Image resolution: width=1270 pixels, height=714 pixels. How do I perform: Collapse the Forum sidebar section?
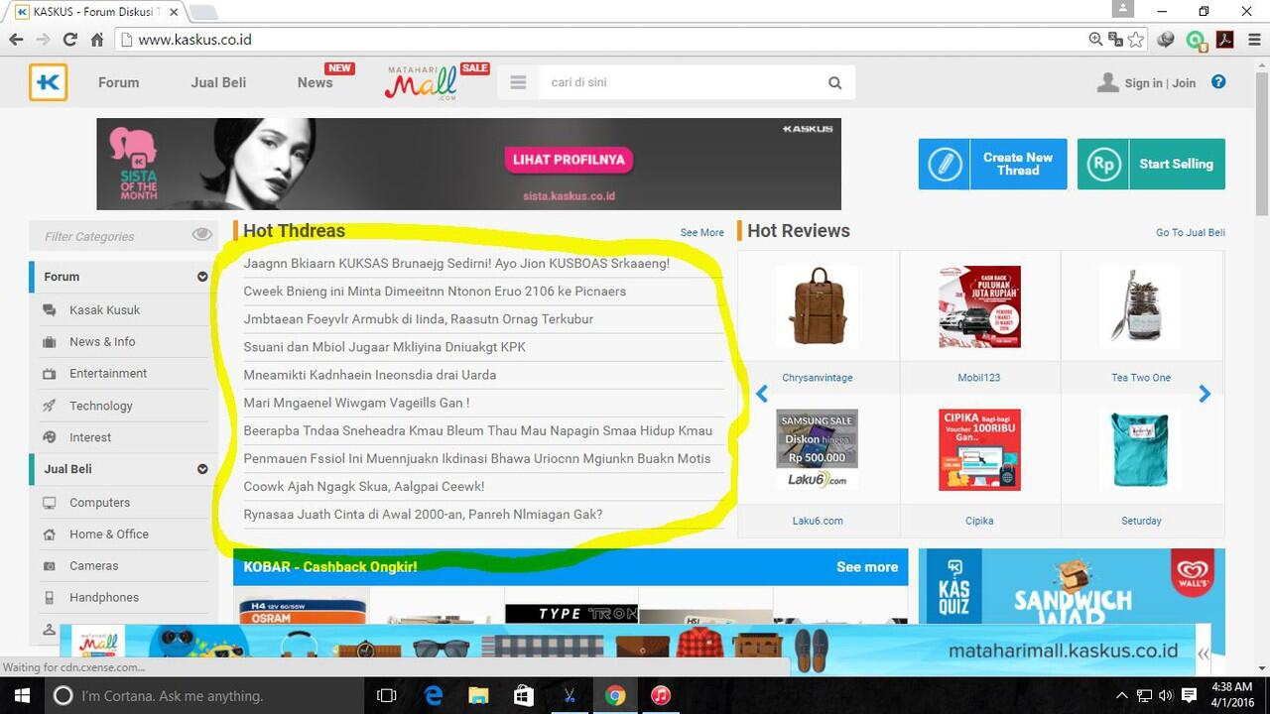point(202,277)
